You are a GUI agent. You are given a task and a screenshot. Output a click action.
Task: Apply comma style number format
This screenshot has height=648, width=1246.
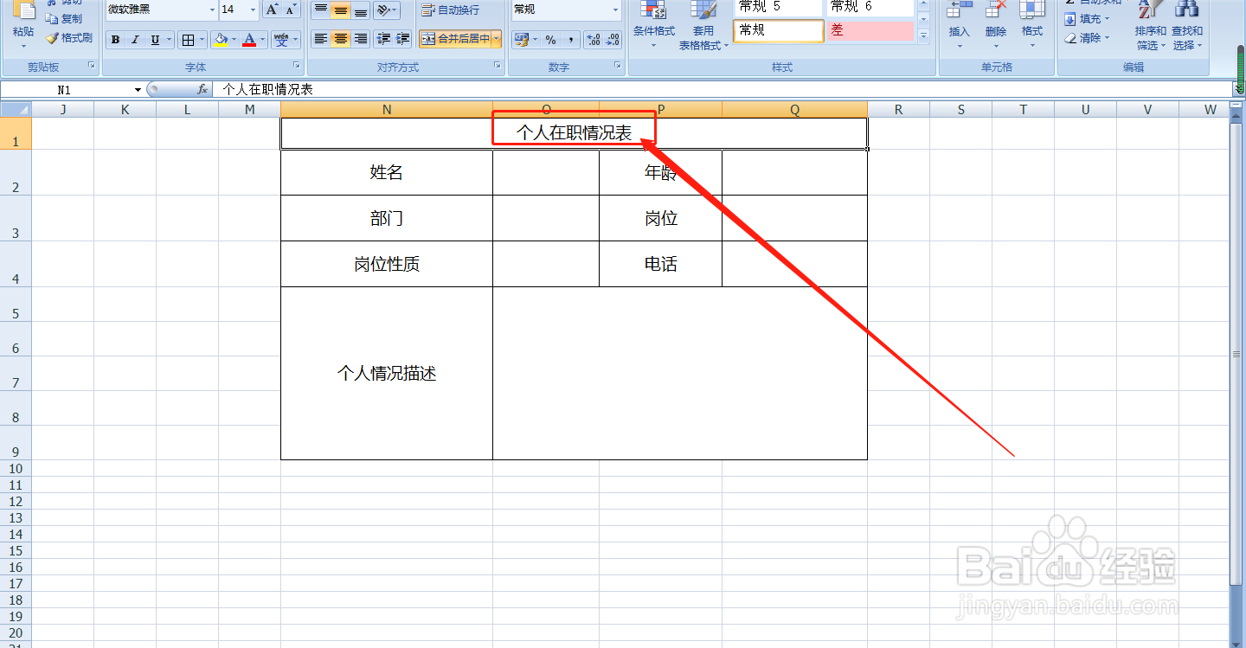[571, 40]
